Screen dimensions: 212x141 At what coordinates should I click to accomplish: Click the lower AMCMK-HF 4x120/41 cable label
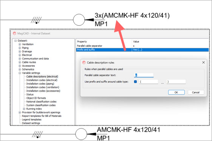(128, 130)
